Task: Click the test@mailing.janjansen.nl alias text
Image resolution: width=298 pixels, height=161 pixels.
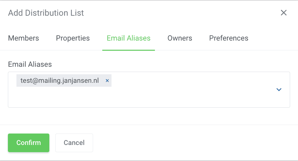Action: click(60, 80)
